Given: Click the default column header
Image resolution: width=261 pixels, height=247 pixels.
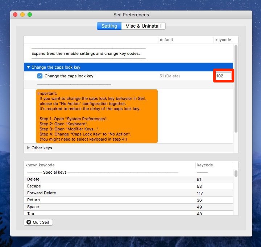Looking at the screenshot, I should (x=186, y=40).
